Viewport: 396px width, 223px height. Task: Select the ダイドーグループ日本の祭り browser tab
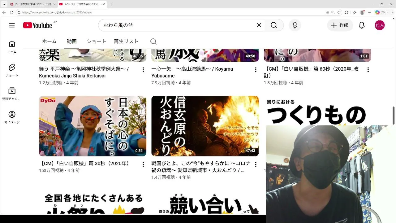click(82, 4)
